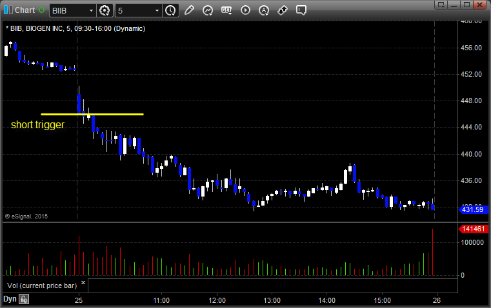
Task: Open the time template clock menu
Action: tap(171, 10)
